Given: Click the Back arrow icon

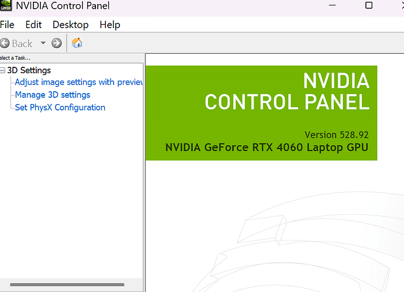Looking at the screenshot, I should 4,43.
